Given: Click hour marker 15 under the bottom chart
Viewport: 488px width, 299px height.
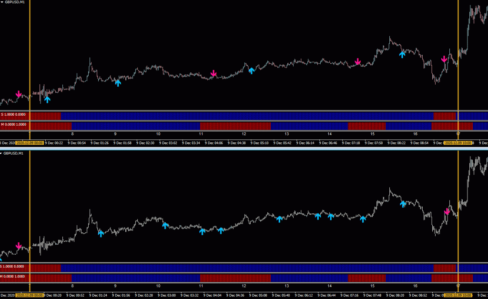Looking at the screenshot, I should pyautogui.click(x=372, y=286).
